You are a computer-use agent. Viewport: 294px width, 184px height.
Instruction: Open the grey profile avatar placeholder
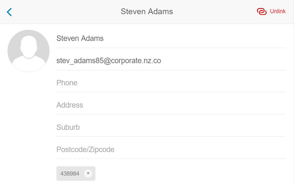28,51
